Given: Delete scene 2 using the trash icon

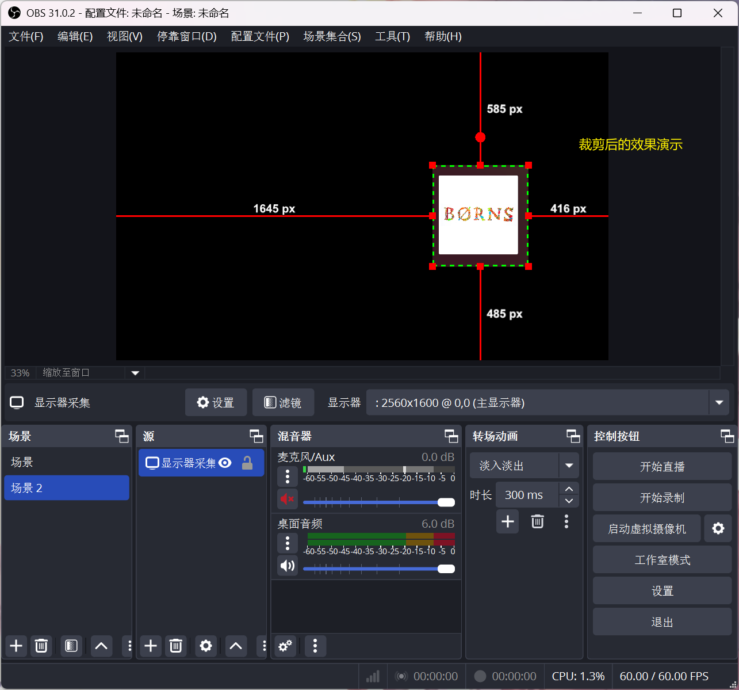Looking at the screenshot, I should [41, 646].
